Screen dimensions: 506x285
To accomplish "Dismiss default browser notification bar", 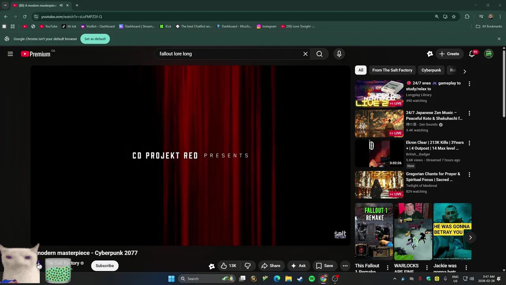I will click(x=499, y=39).
